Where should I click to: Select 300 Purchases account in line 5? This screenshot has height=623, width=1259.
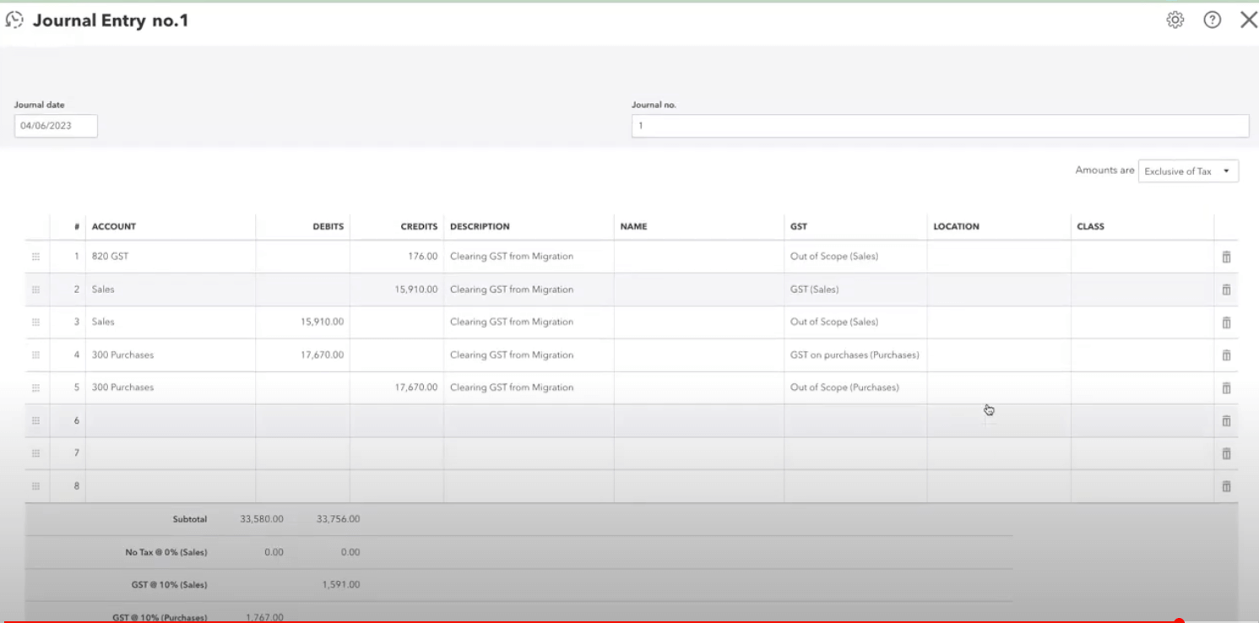pyautogui.click(x=171, y=387)
